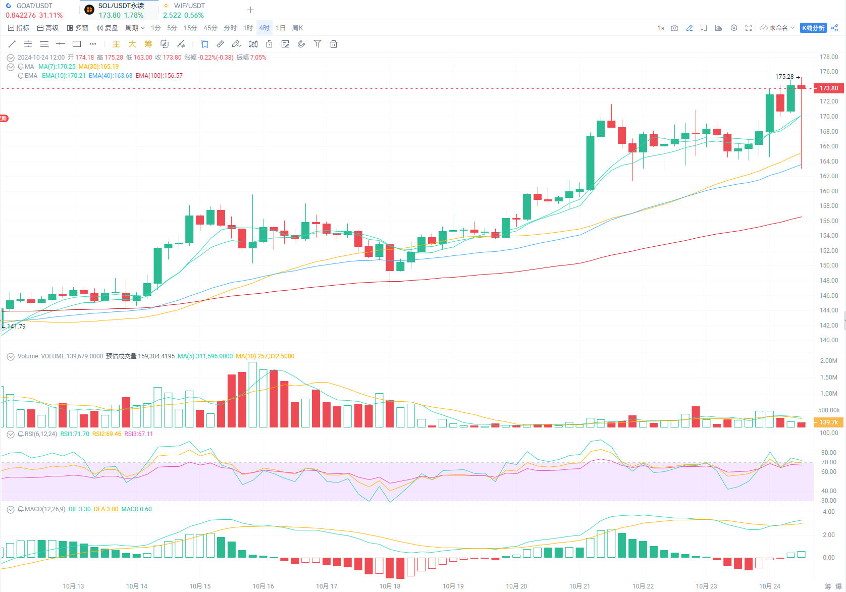Screen dimensions: 846x592
Task: Collapse the MACD panel chevron
Action: (10, 509)
